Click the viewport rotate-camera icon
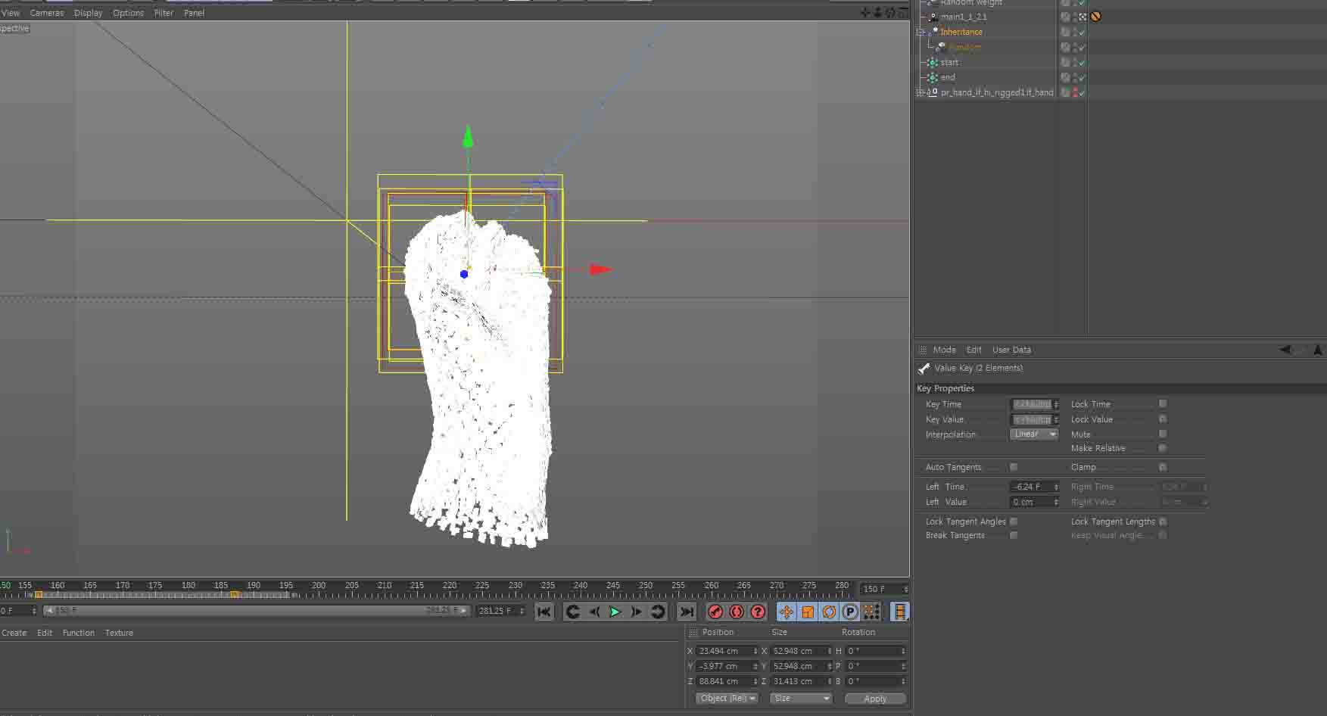Viewport: 1327px width, 716px height. 890,12
